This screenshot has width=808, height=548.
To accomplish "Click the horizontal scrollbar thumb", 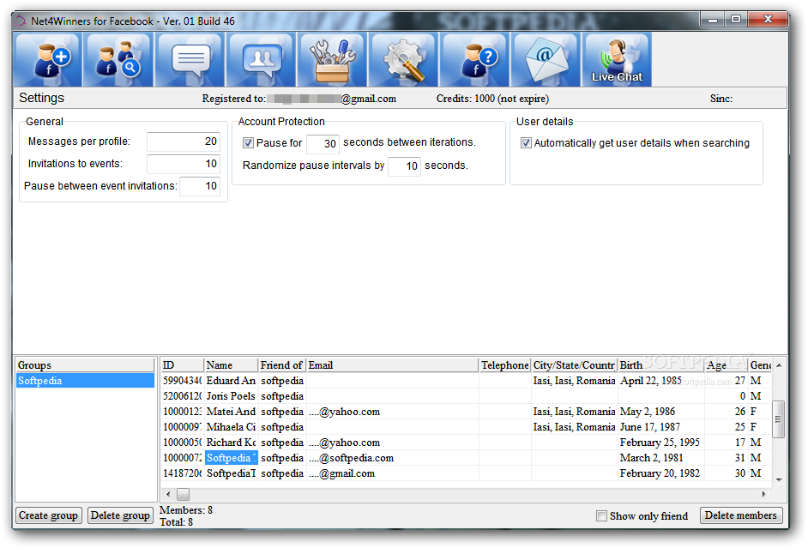I will [183, 494].
